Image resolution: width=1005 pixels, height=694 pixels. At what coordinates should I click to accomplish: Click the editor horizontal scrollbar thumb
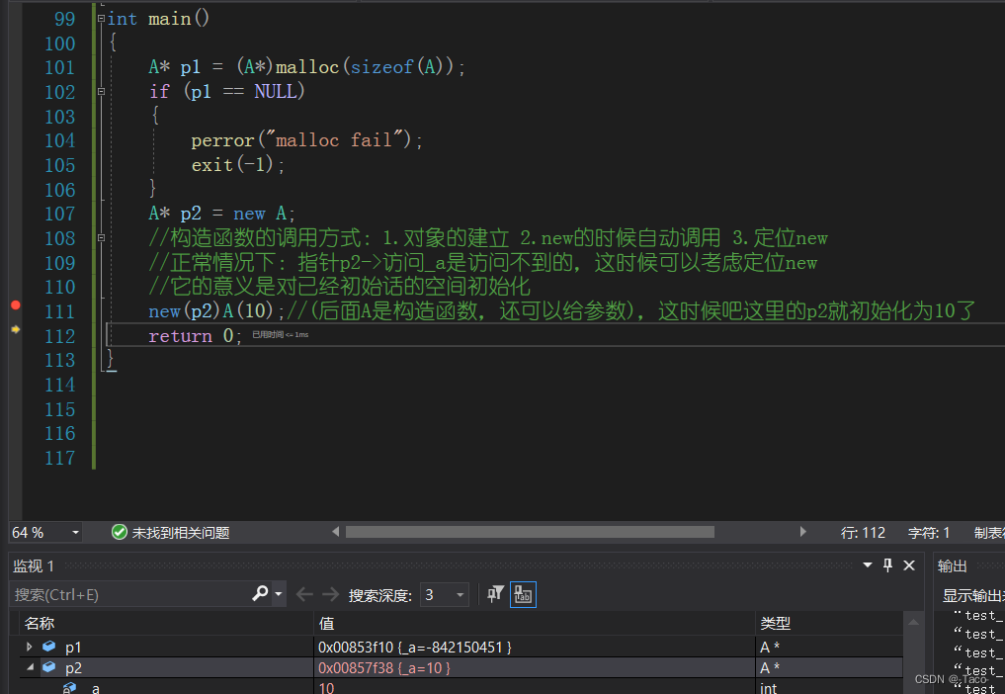click(530, 532)
